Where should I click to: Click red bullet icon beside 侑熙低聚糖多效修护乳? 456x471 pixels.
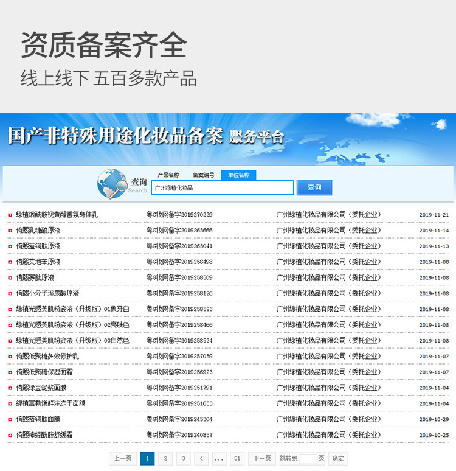[x=10, y=357]
